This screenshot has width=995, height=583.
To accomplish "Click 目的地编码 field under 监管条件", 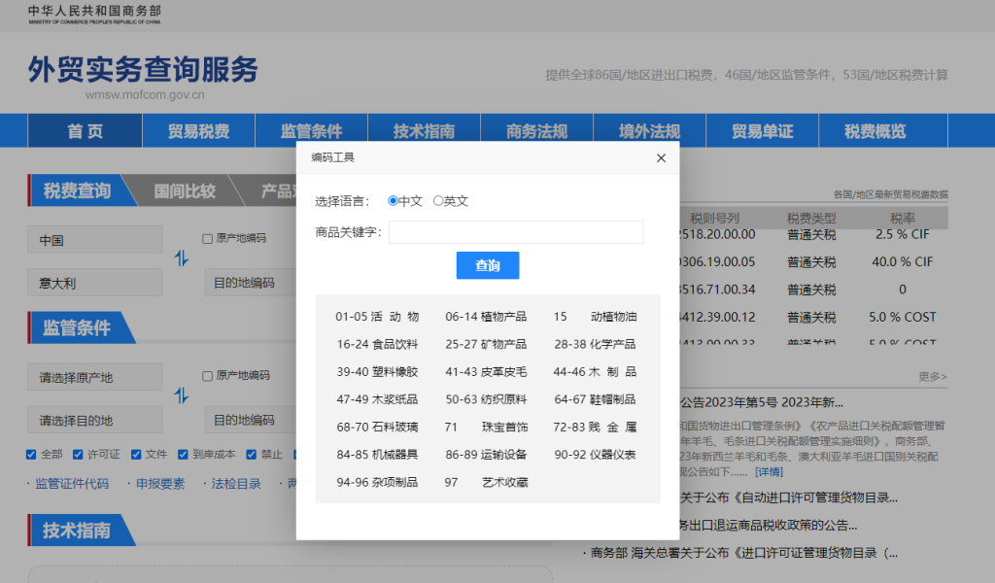I will [251, 420].
